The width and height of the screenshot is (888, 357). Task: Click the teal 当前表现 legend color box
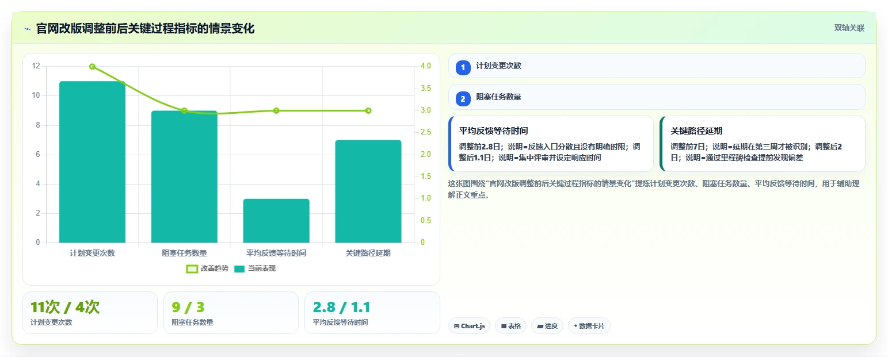pos(240,268)
